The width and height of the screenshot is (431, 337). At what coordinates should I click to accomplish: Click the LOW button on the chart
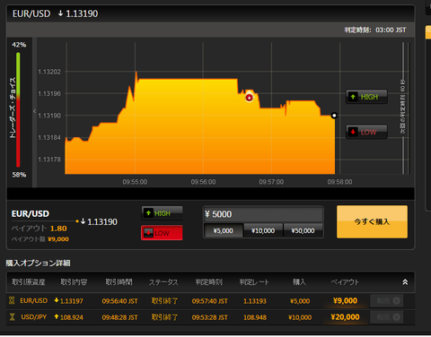(366, 132)
